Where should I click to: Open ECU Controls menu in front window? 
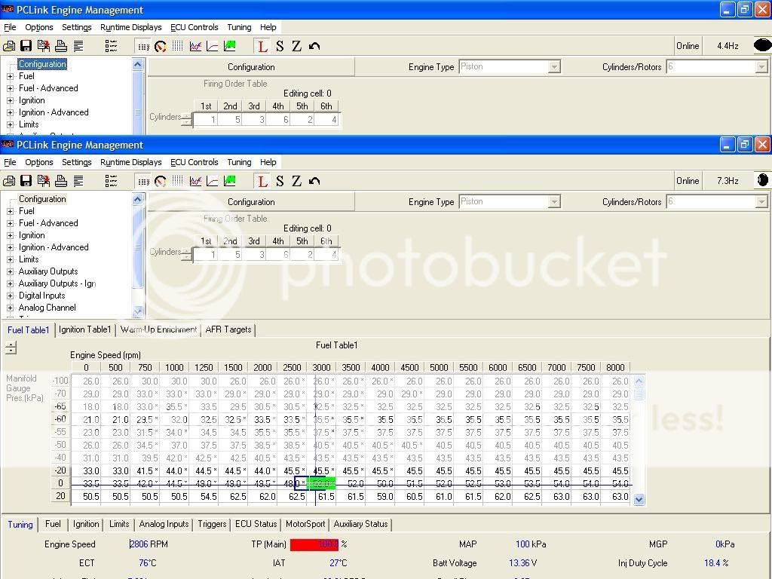pyautogui.click(x=194, y=162)
